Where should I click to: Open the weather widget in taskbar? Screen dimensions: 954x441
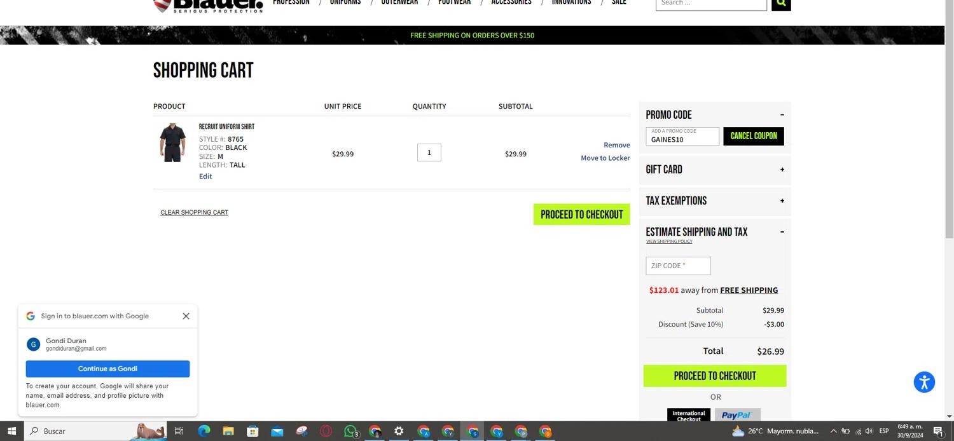pyautogui.click(x=775, y=431)
